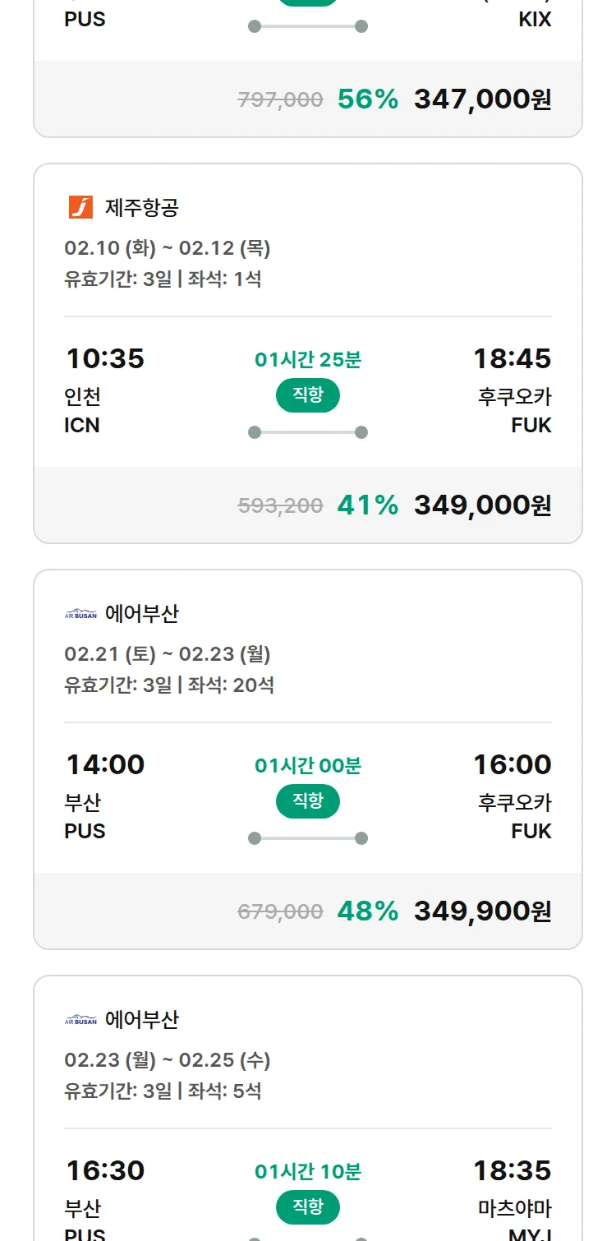The image size is (616, 1241).
Task: Click the 14:00 Busan departure time
Action: click(105, 765)
